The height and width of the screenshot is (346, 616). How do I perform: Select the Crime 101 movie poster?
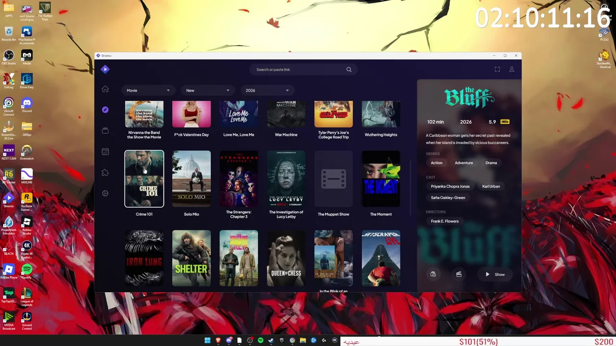point(144,179)
